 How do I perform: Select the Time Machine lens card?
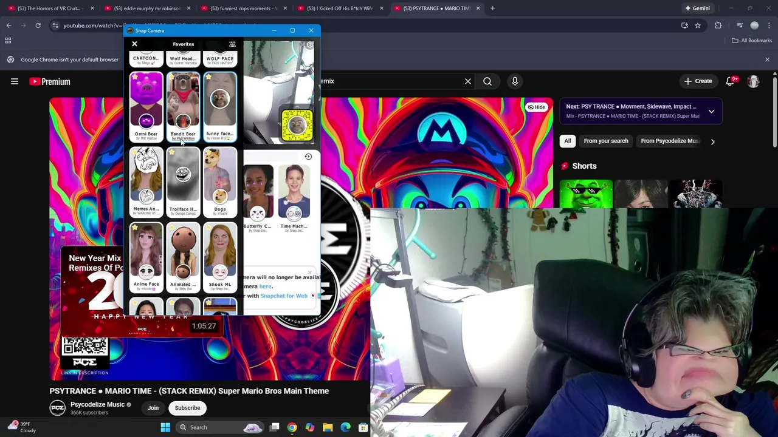click(294, 198)
